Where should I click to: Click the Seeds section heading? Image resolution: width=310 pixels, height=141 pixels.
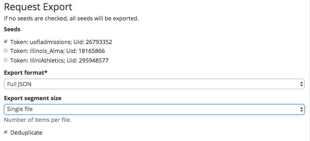click(x=12, y=29)
